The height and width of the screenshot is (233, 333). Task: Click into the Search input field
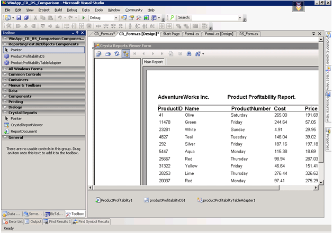214,18
